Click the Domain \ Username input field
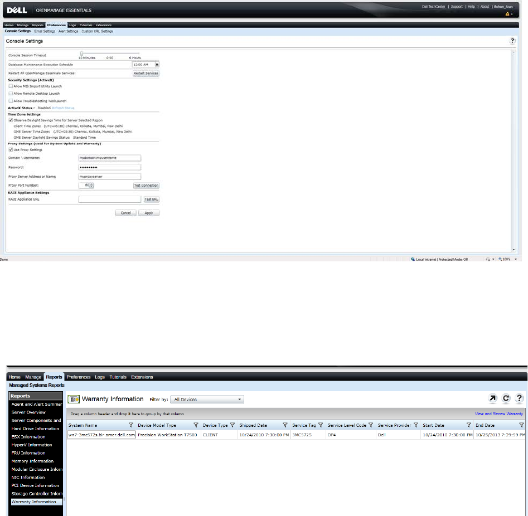The width and height of the screenshot is (528, 516). 110,158
